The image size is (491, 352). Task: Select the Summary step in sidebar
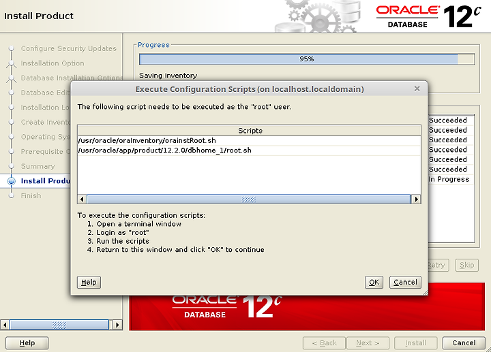(38, 166)
